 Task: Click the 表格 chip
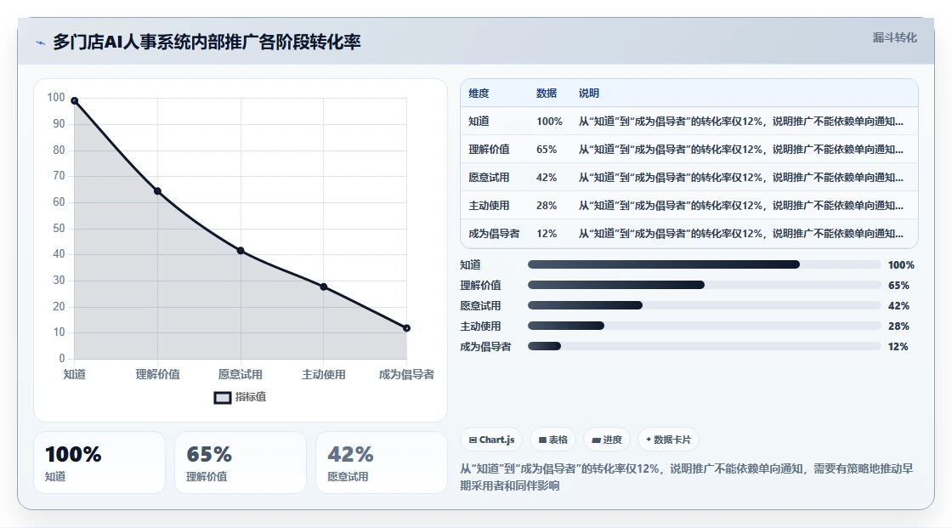[x=553, y=440]
